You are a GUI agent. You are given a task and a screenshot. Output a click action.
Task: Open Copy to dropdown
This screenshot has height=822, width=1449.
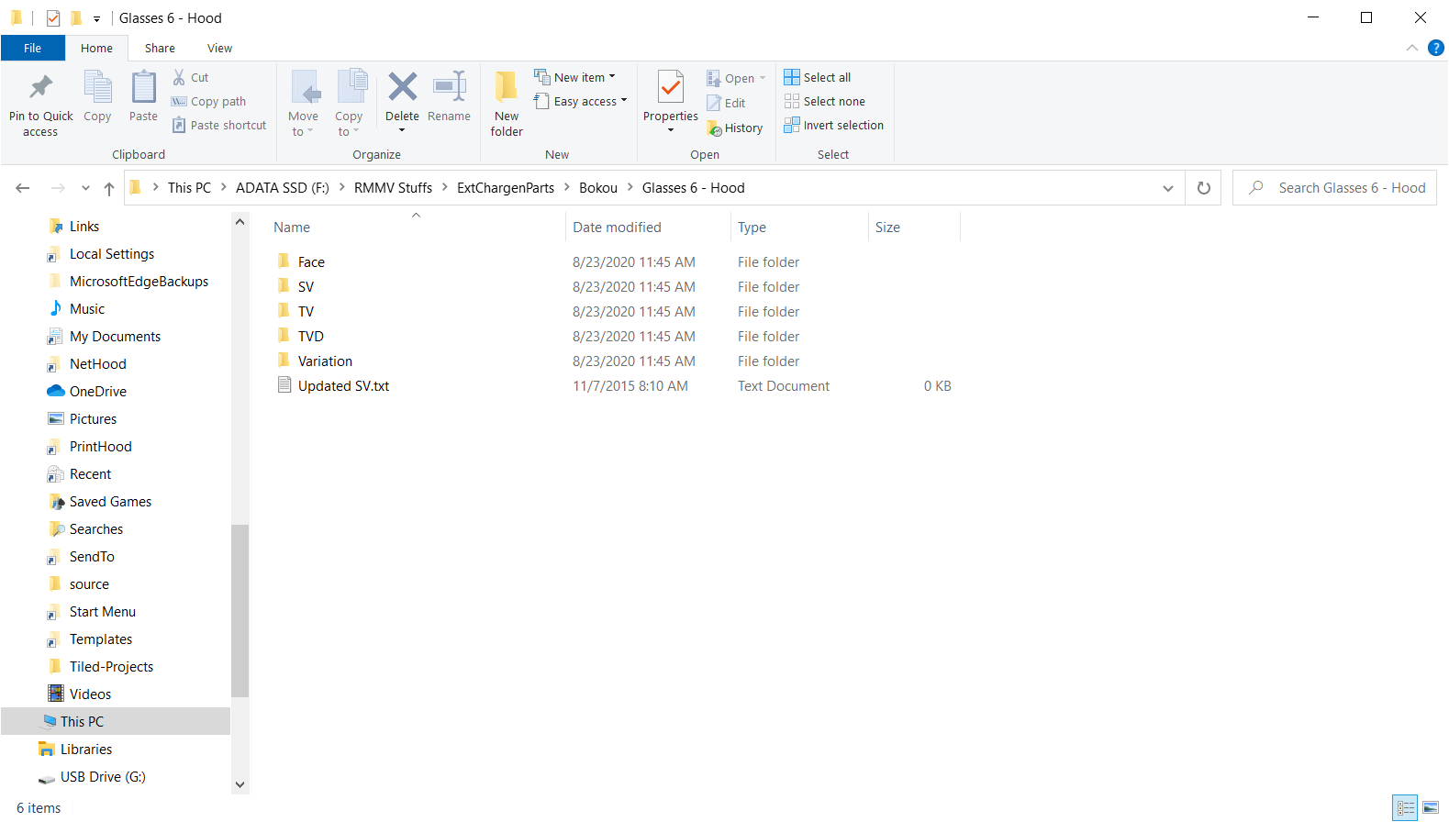point(349,103)
